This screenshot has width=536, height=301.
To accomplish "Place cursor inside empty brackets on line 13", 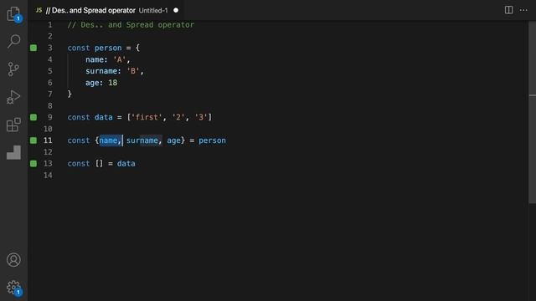I will (99, 164).
